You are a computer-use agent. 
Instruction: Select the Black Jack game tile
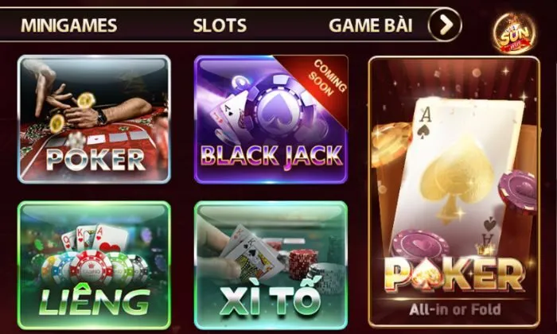[271, 119]
